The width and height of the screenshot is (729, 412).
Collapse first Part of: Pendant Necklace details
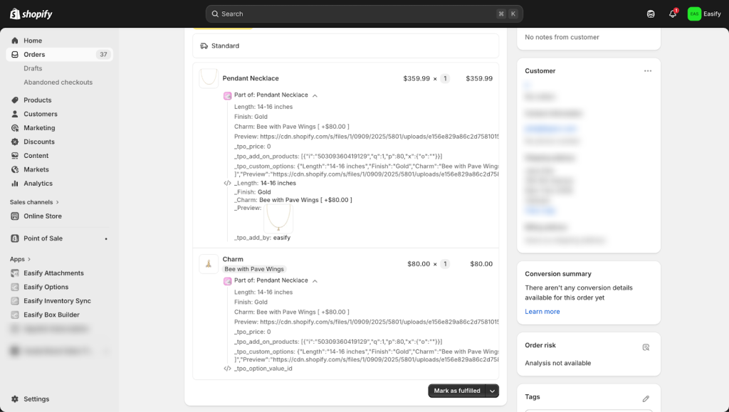click(315, 95)
